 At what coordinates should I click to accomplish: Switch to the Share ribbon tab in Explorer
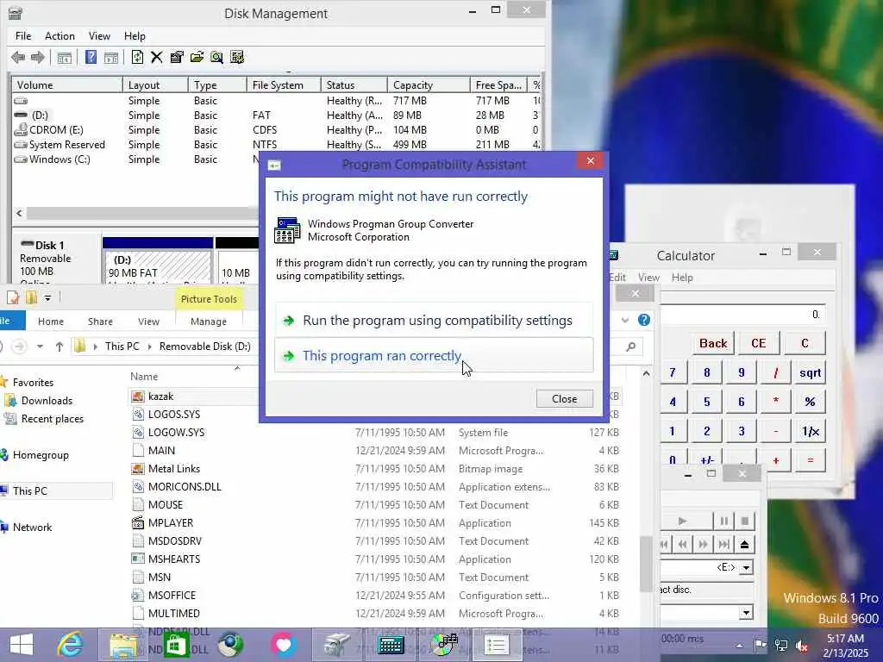tap(100, 322)
